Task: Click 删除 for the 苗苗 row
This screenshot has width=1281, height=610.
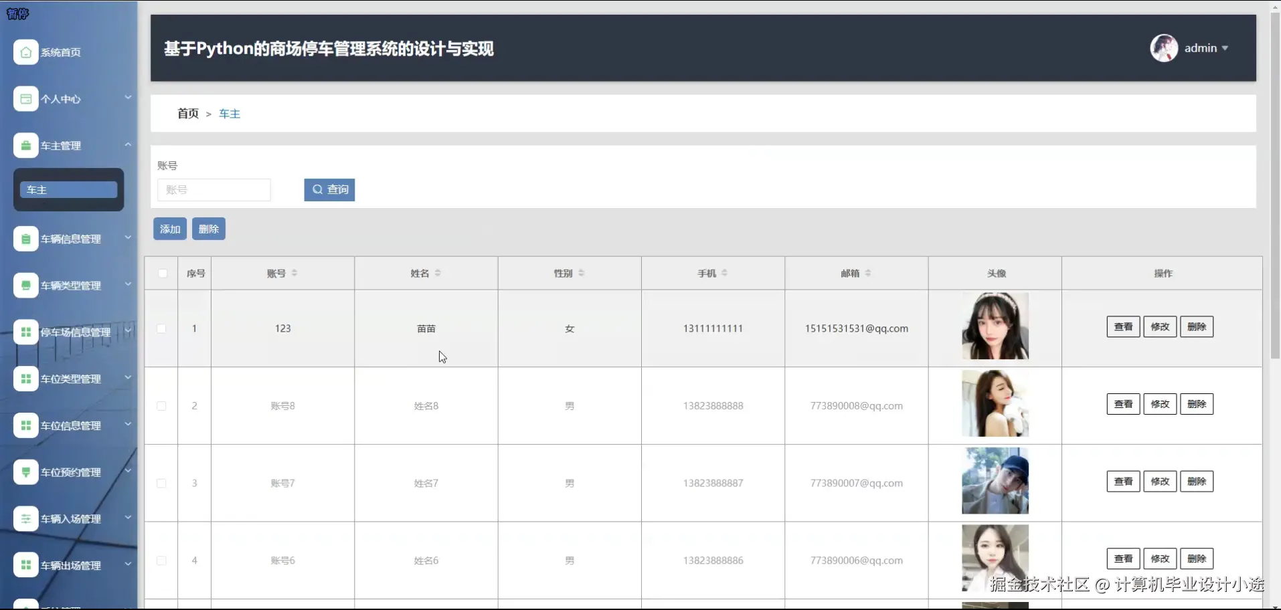Action: click(1197, 326)
